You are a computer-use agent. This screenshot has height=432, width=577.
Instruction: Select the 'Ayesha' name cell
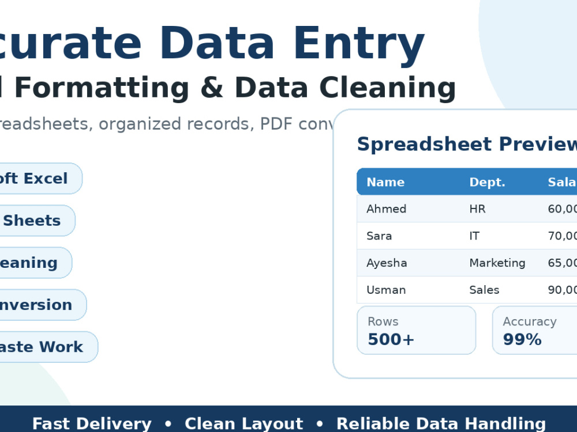click(387, 263)
